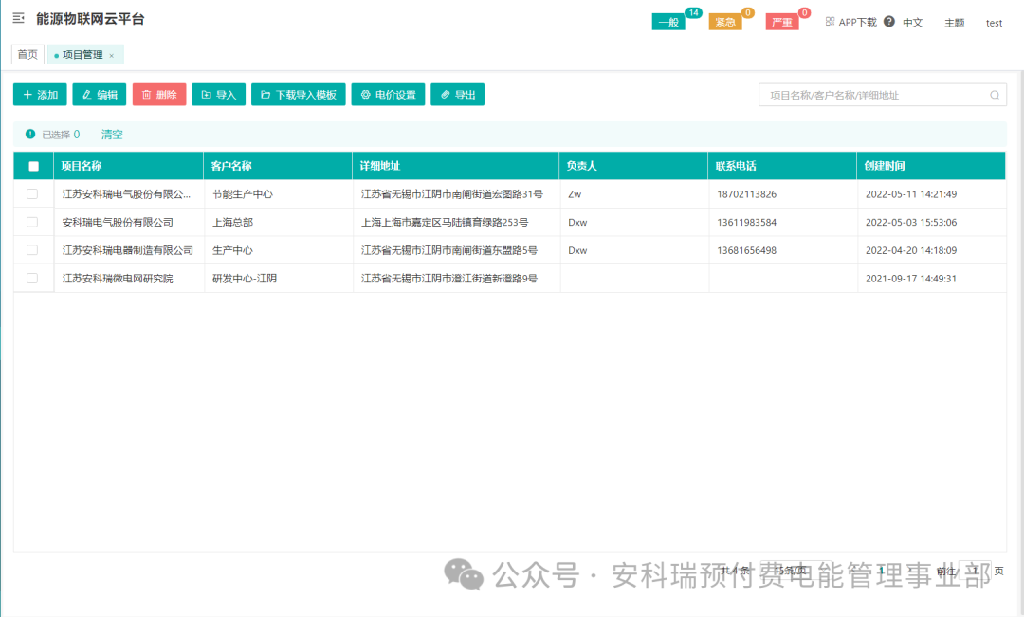Click the 导入 button

219,95
